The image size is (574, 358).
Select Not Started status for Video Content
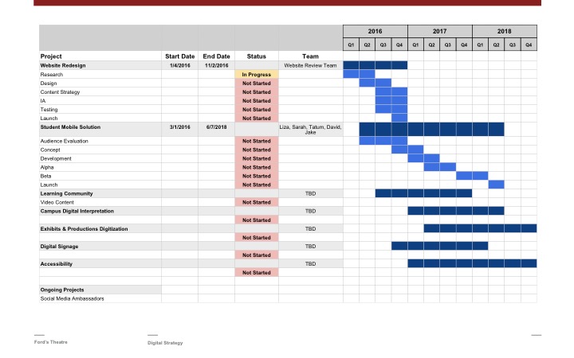pos(256,202)
